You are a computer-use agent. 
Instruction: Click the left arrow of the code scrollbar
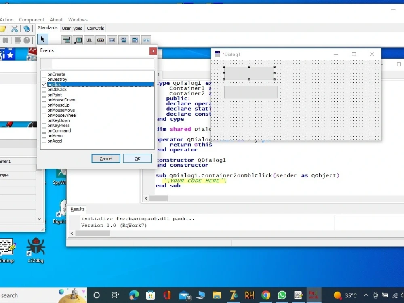(x=147, y=198)
